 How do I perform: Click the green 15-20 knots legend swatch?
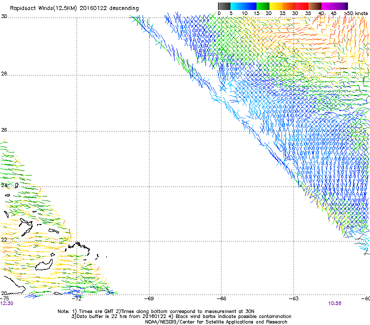(263, 6)
